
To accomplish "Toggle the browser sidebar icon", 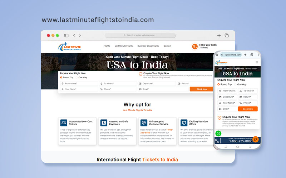I will tap(66, 36).
